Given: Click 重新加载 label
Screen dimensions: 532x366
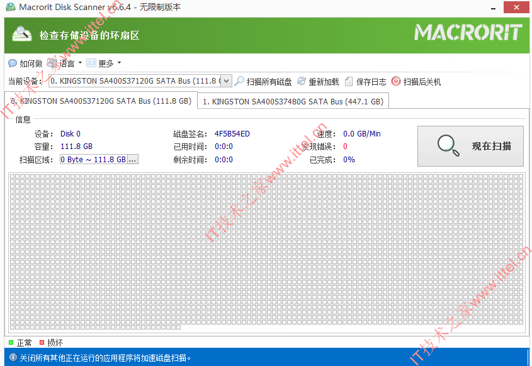Looking at the screenshot, I should click(x=324, y=82).
